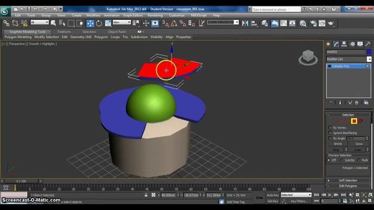
Task: Enable the By Vertex checkbox
Action: click(x=330, y=128)
